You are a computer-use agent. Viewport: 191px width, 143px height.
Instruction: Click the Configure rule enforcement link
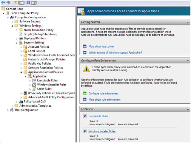point(104,94)
